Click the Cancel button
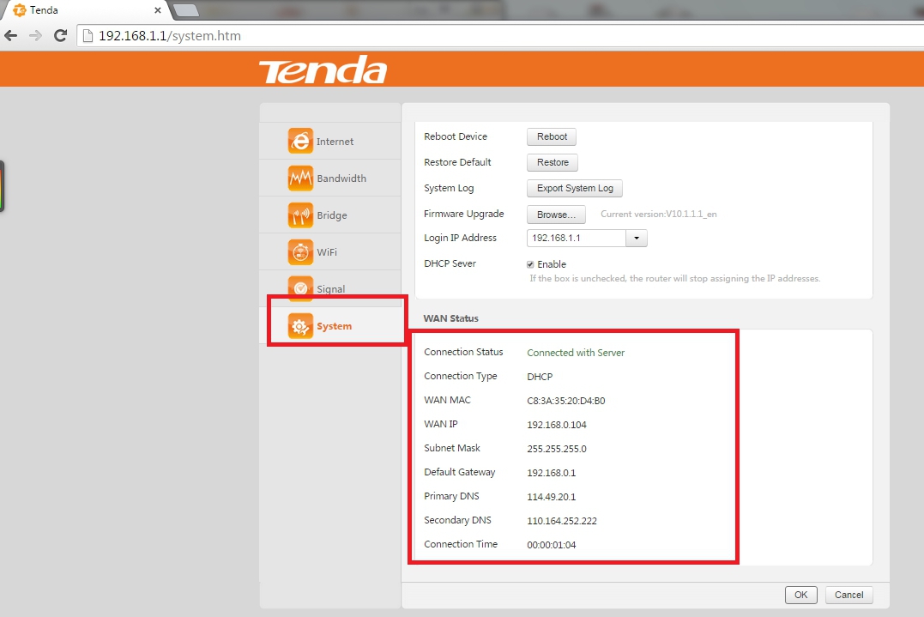Viewport: 924px width, 617px height. 849,596
